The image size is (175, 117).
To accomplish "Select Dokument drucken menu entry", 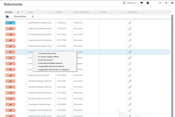I will click(45, 60).
